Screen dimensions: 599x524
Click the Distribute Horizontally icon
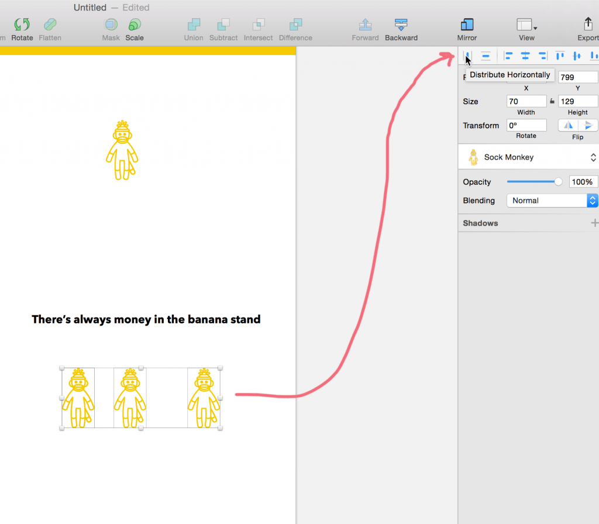(x=467, y=56)
